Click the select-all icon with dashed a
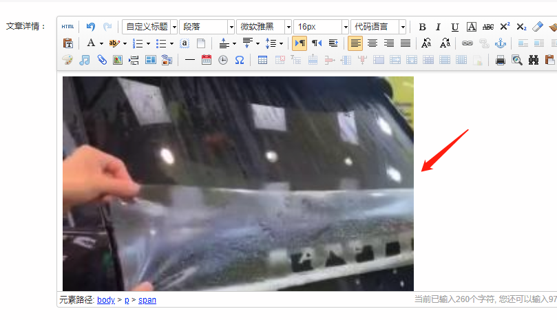The width and height of the screenshot is (557, 320). click(x=185, y=43)
